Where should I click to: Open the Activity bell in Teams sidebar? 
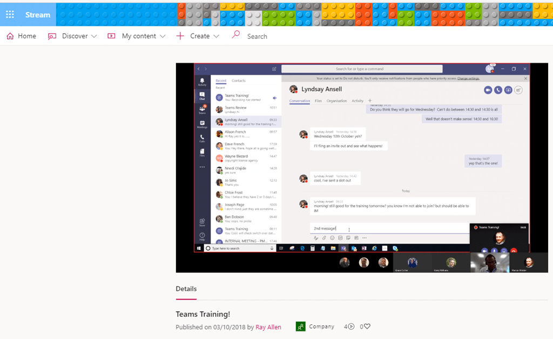point(202,82)
